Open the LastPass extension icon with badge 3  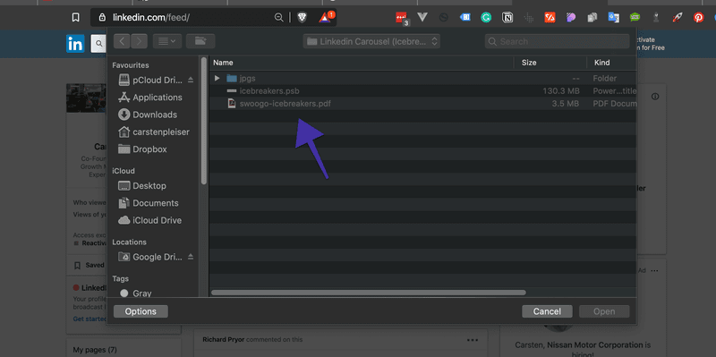(x=402, y=18)
